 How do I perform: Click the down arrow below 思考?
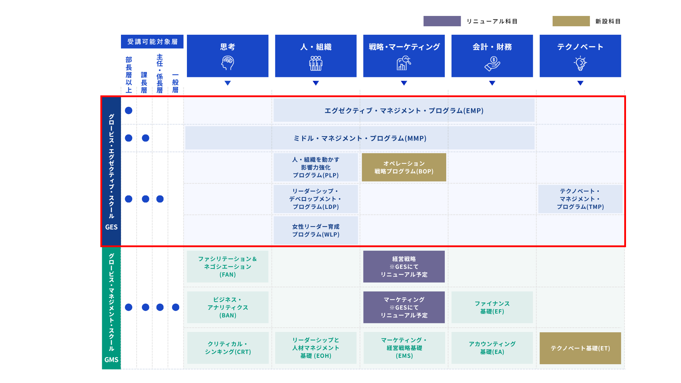click(228, 83)
